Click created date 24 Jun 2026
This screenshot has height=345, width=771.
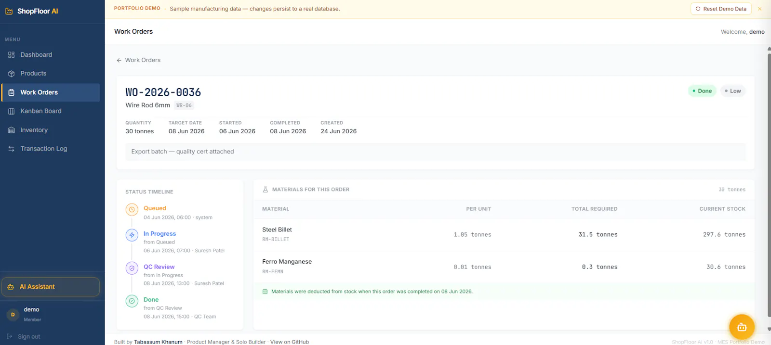tap(339, 131)
